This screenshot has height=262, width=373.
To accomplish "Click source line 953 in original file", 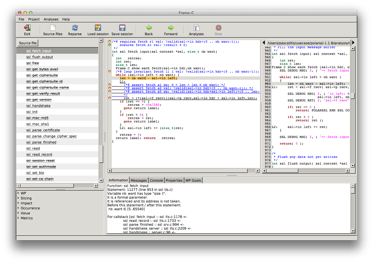I will click(316, 84).
